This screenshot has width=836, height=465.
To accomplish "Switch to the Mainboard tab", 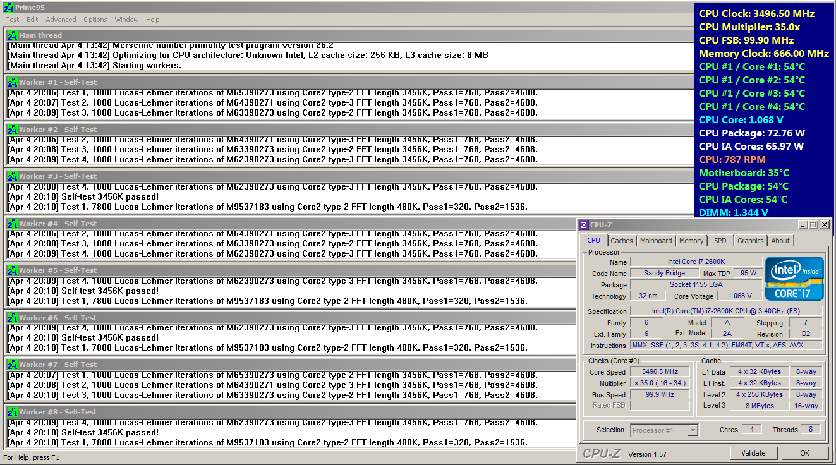I will pyautogui.click(x=656, y=241).
